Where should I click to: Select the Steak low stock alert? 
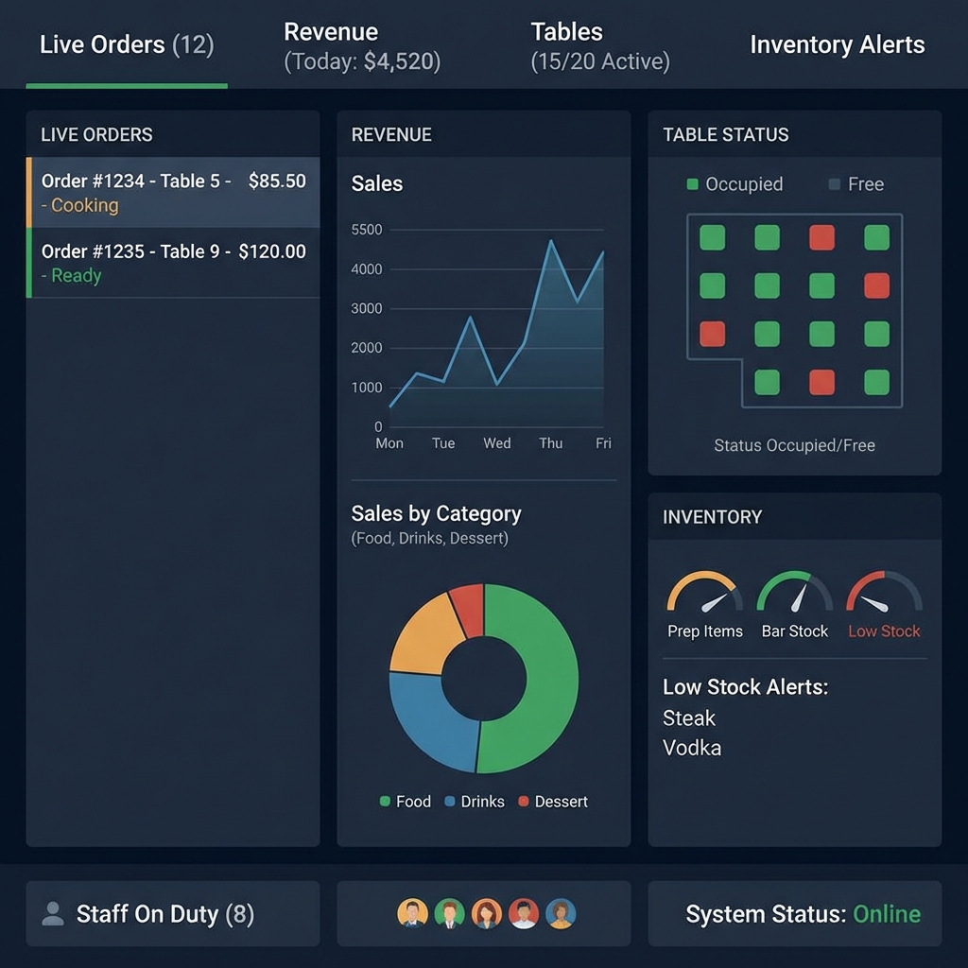[689, 718]
